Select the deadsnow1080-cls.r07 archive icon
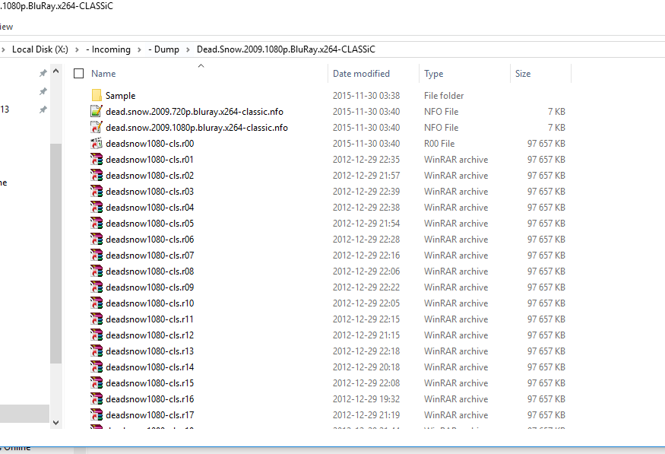Image resolution: width=665 pixels, height=454 pixels. point(97,256)
